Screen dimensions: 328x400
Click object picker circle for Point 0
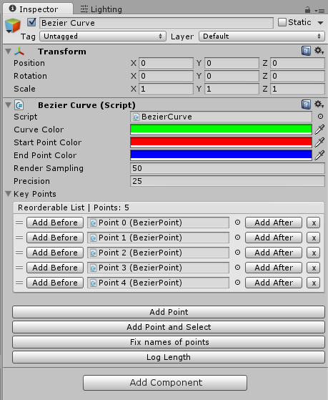tap(237, 223)
